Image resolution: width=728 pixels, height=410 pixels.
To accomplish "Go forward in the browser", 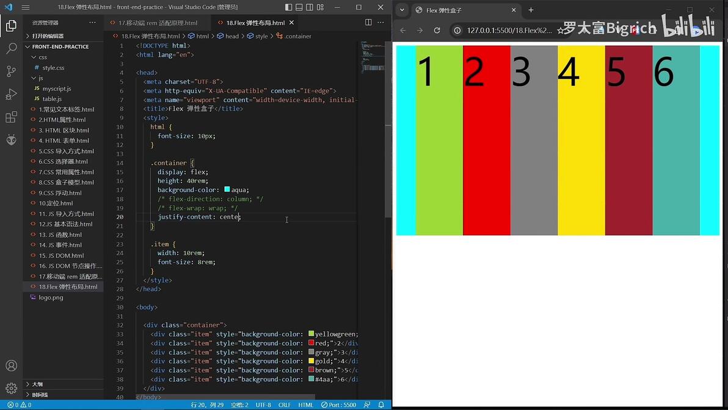I will [x=420, y=30].
